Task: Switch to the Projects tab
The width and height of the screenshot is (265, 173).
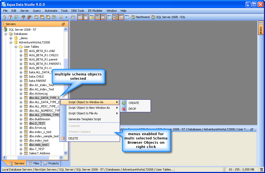Action: pos(51,163)
